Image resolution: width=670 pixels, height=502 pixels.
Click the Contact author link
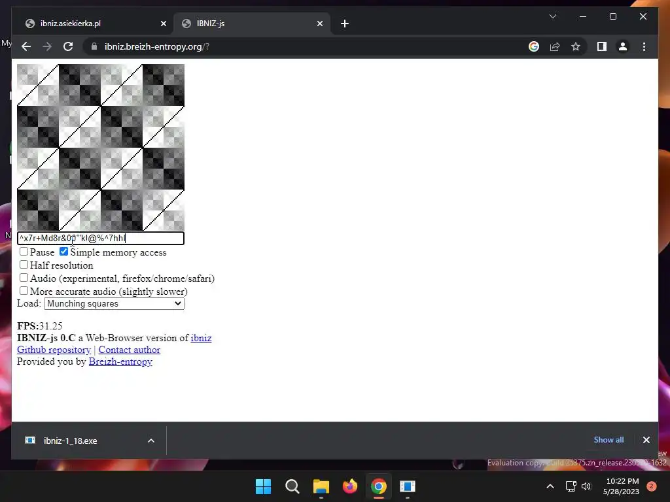pyautogui.click(x=129, y=350)
